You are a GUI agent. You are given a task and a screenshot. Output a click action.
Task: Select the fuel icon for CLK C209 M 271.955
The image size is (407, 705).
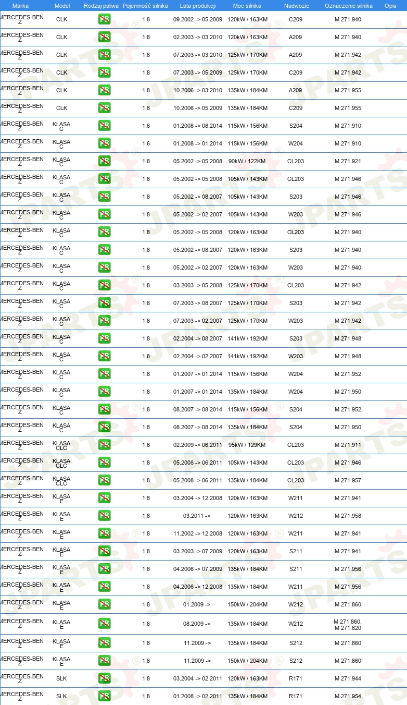(104, 108)
